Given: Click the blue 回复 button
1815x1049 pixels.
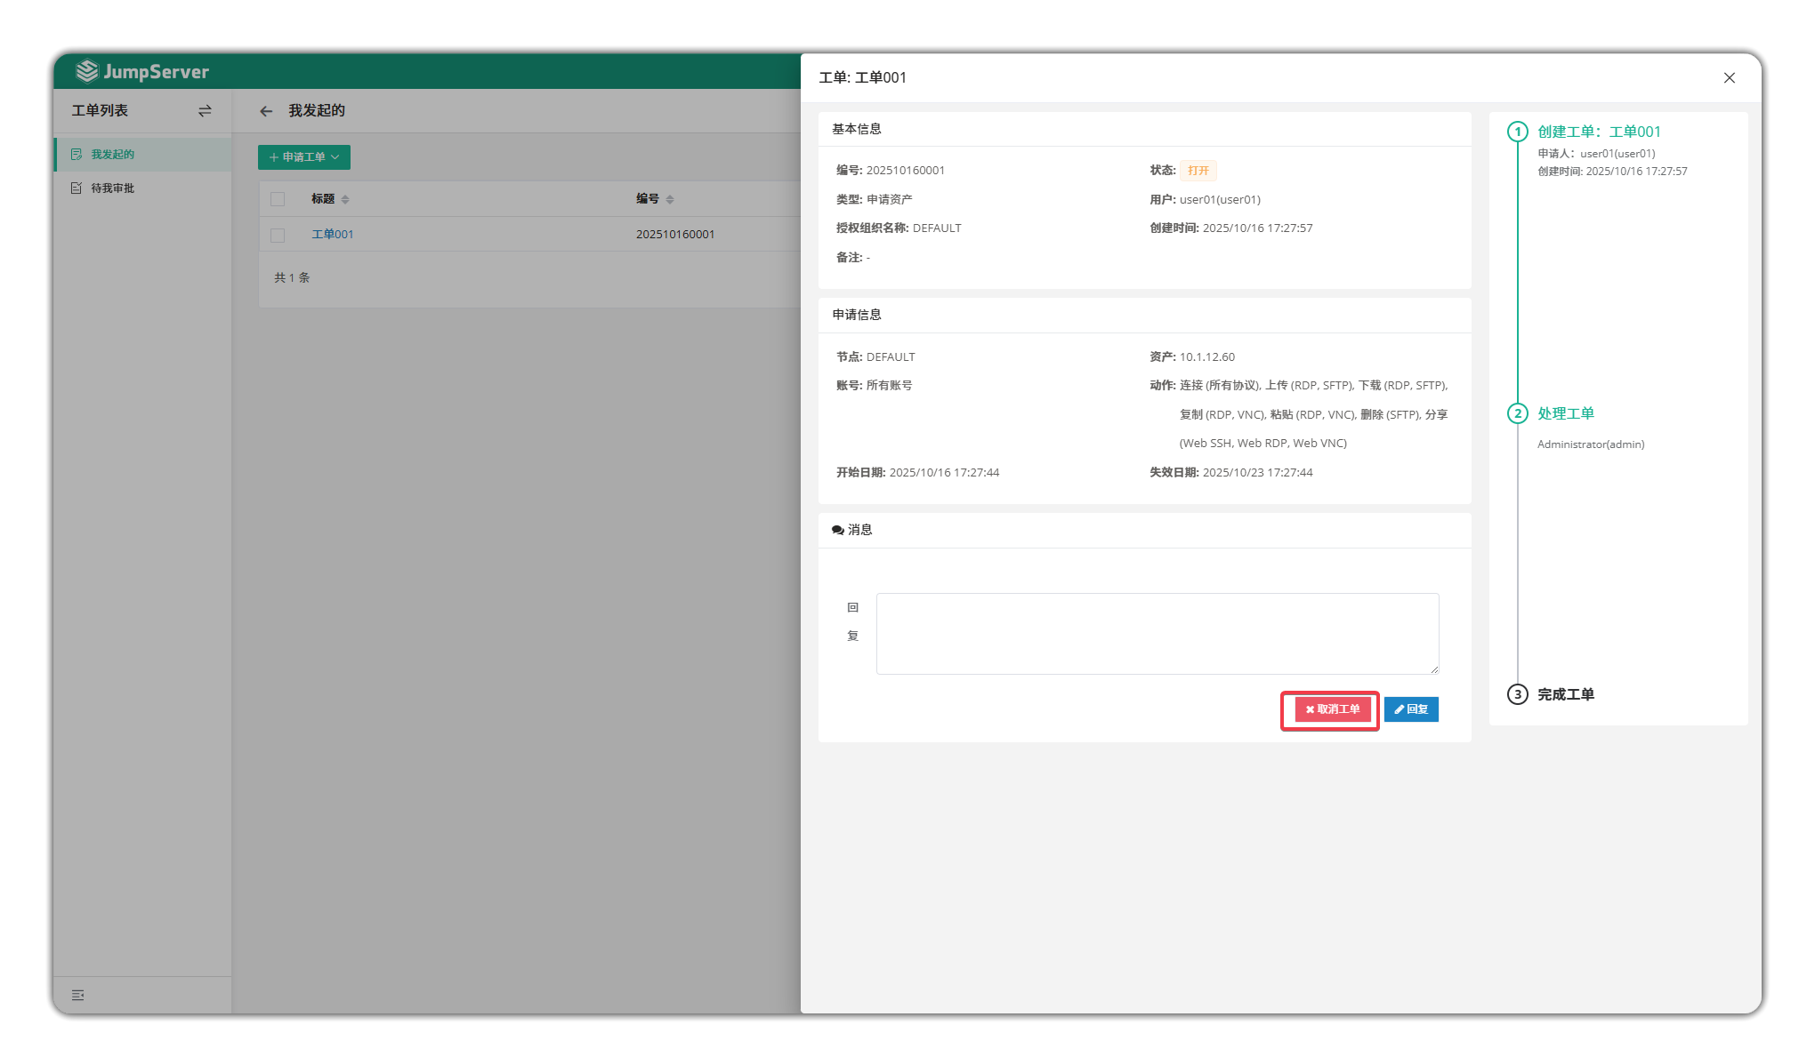Looking at the screenshot, I should point(1411,709).
